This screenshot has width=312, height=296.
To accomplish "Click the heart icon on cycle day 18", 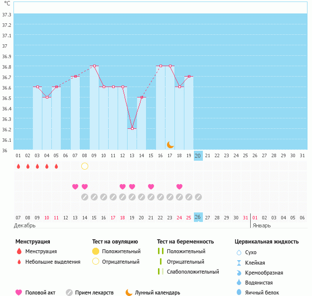I will click(x=179, y=187).
